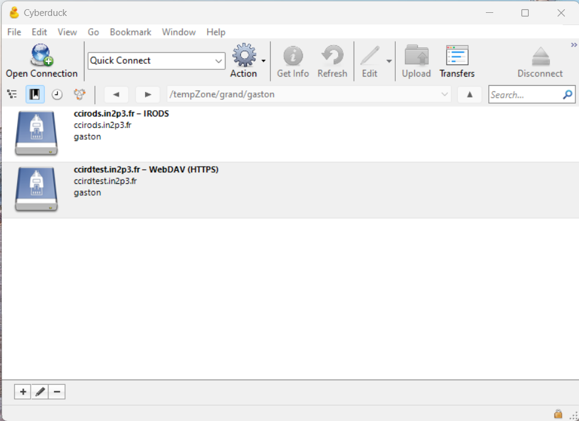This screenshot has height=421, width=579.
Task: Open the File menu
Action: [x=14, y=32]
